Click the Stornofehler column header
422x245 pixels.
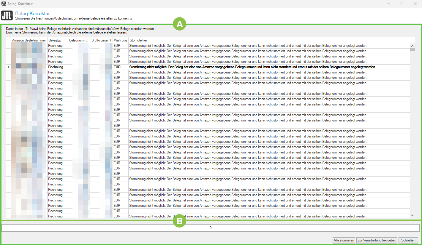[x=269, y=40]
